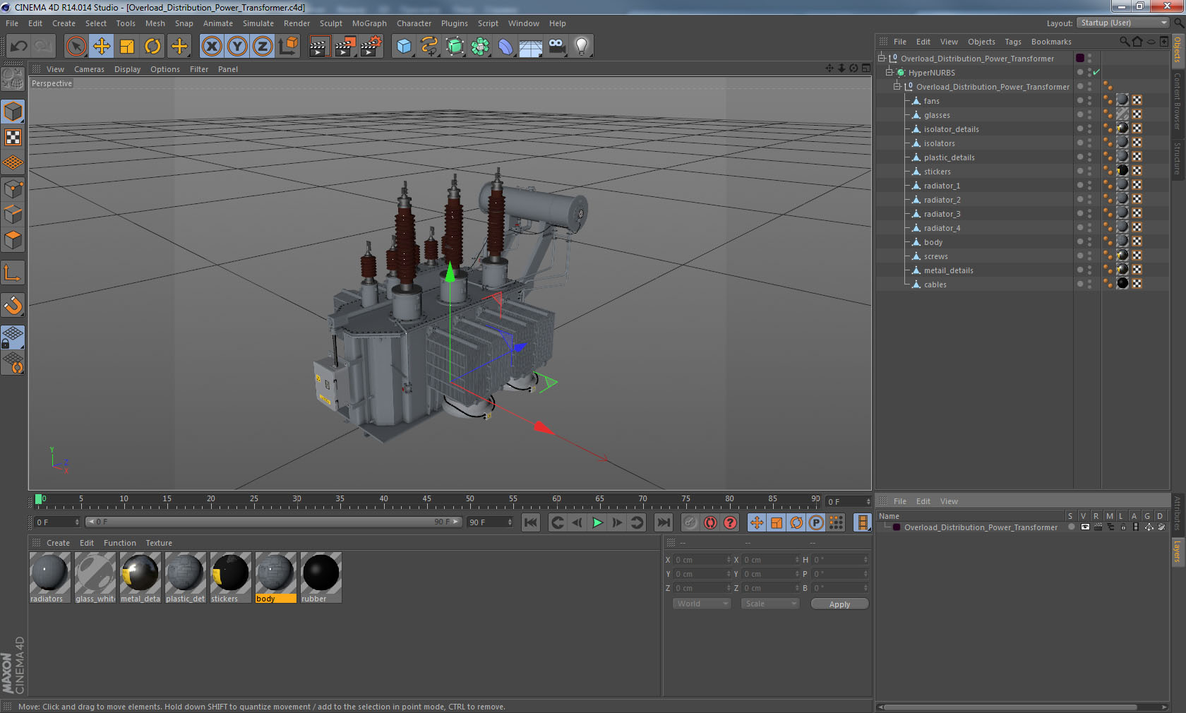The width and height of the screenshot is (1186, 713).
Task: Open the Simulate menu
Action: 258,23
